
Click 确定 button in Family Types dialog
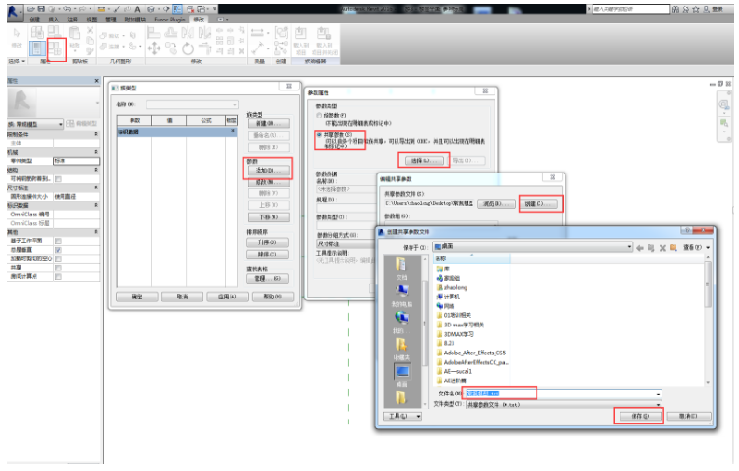tap(136, 297)
